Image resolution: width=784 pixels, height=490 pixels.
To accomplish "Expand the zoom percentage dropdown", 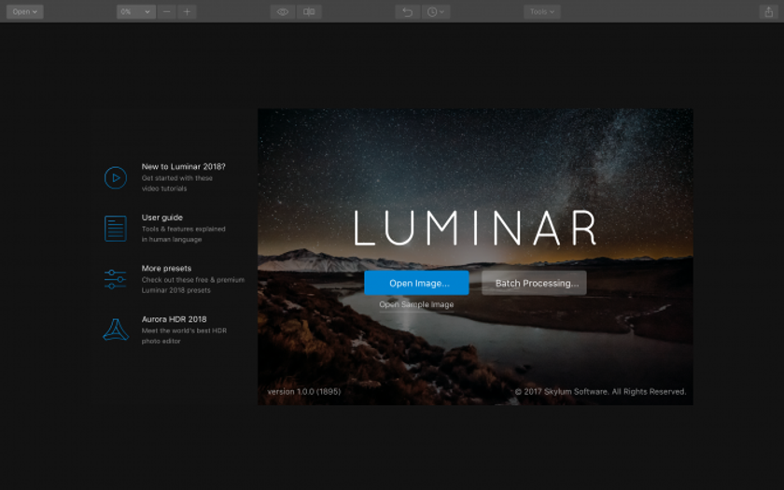I will tap(135, 11).
